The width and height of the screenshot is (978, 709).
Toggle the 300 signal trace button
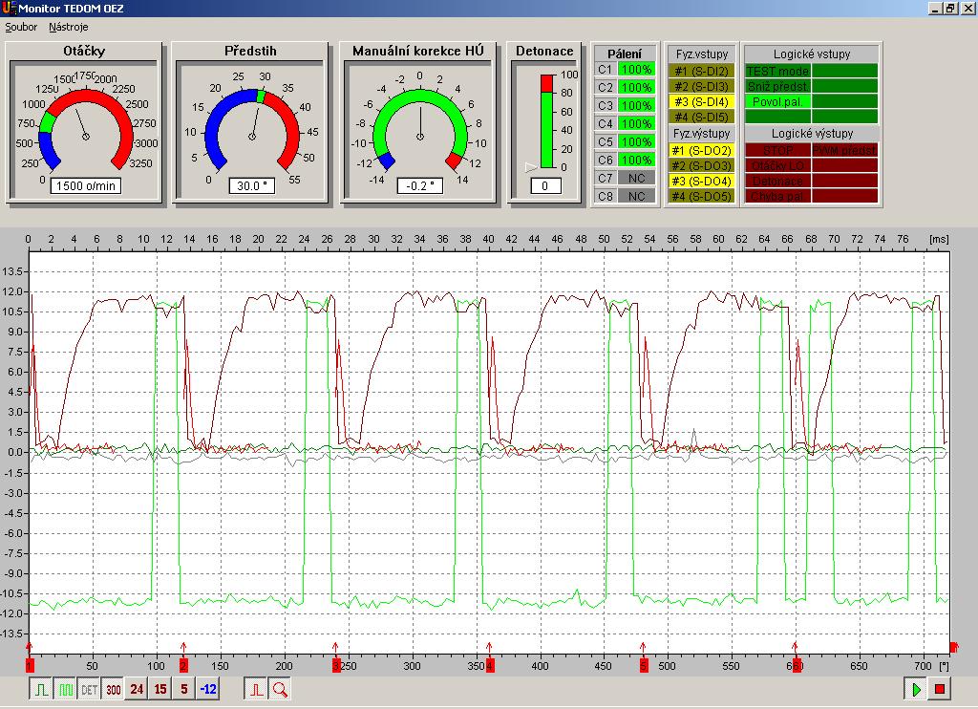(x=113, y=689)
